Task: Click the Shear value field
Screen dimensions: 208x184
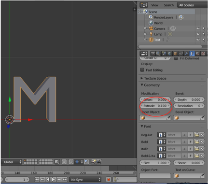Action: [x=189, y=163]
